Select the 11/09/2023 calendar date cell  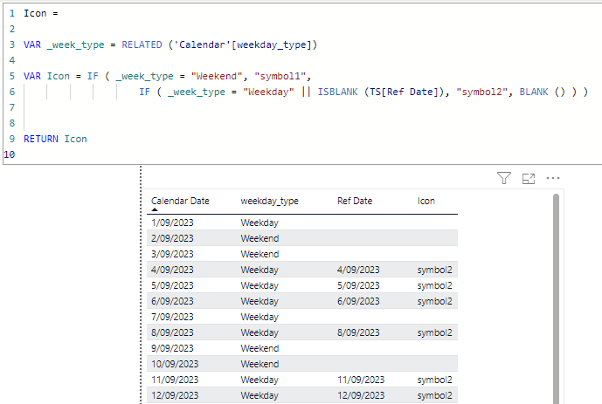tap(175, 380)
